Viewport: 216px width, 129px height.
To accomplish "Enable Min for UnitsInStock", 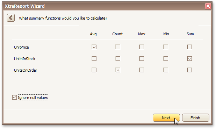I will click(x=166, y=59).
